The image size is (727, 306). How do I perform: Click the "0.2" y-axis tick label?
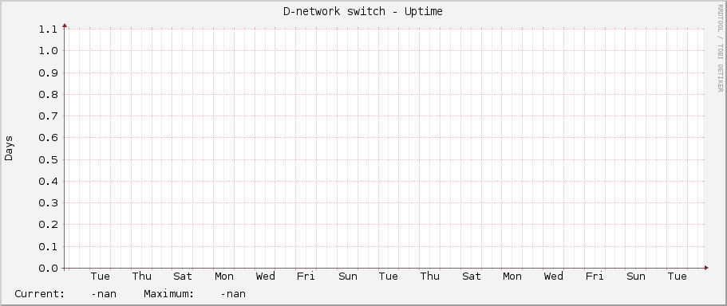48,225
